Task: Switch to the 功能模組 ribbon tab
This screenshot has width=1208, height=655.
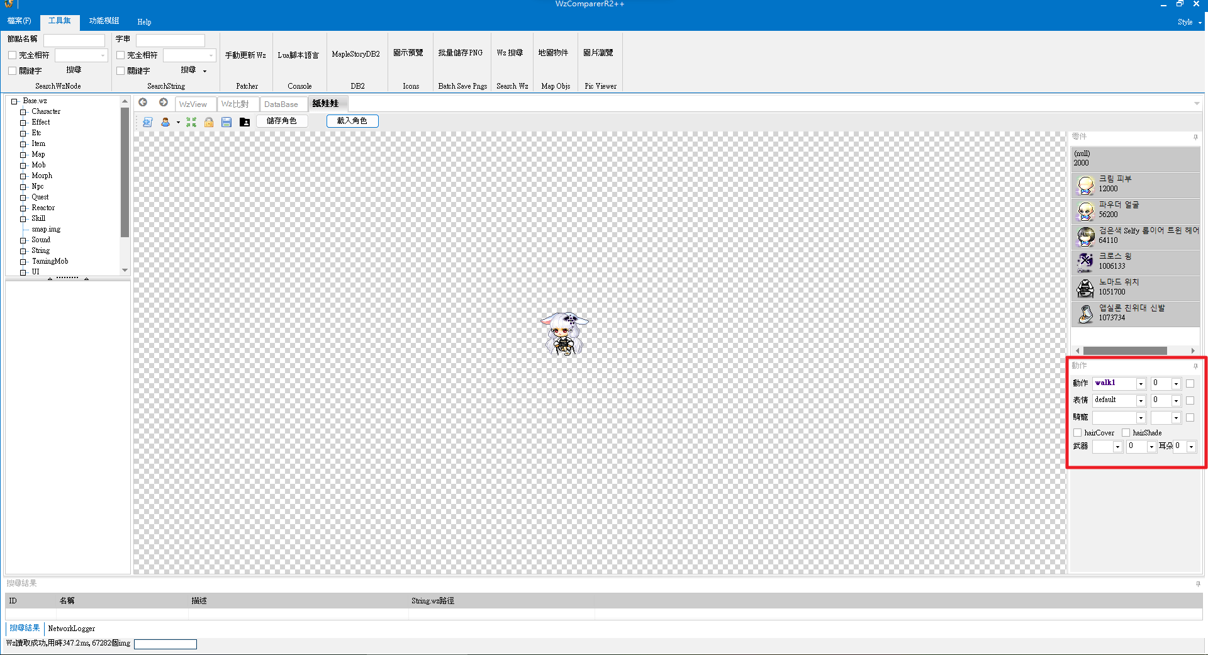Action: pos(104,21)
